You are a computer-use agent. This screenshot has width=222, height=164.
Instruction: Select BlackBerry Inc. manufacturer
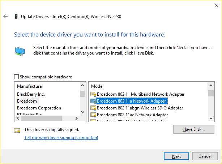tap(31, 94)
